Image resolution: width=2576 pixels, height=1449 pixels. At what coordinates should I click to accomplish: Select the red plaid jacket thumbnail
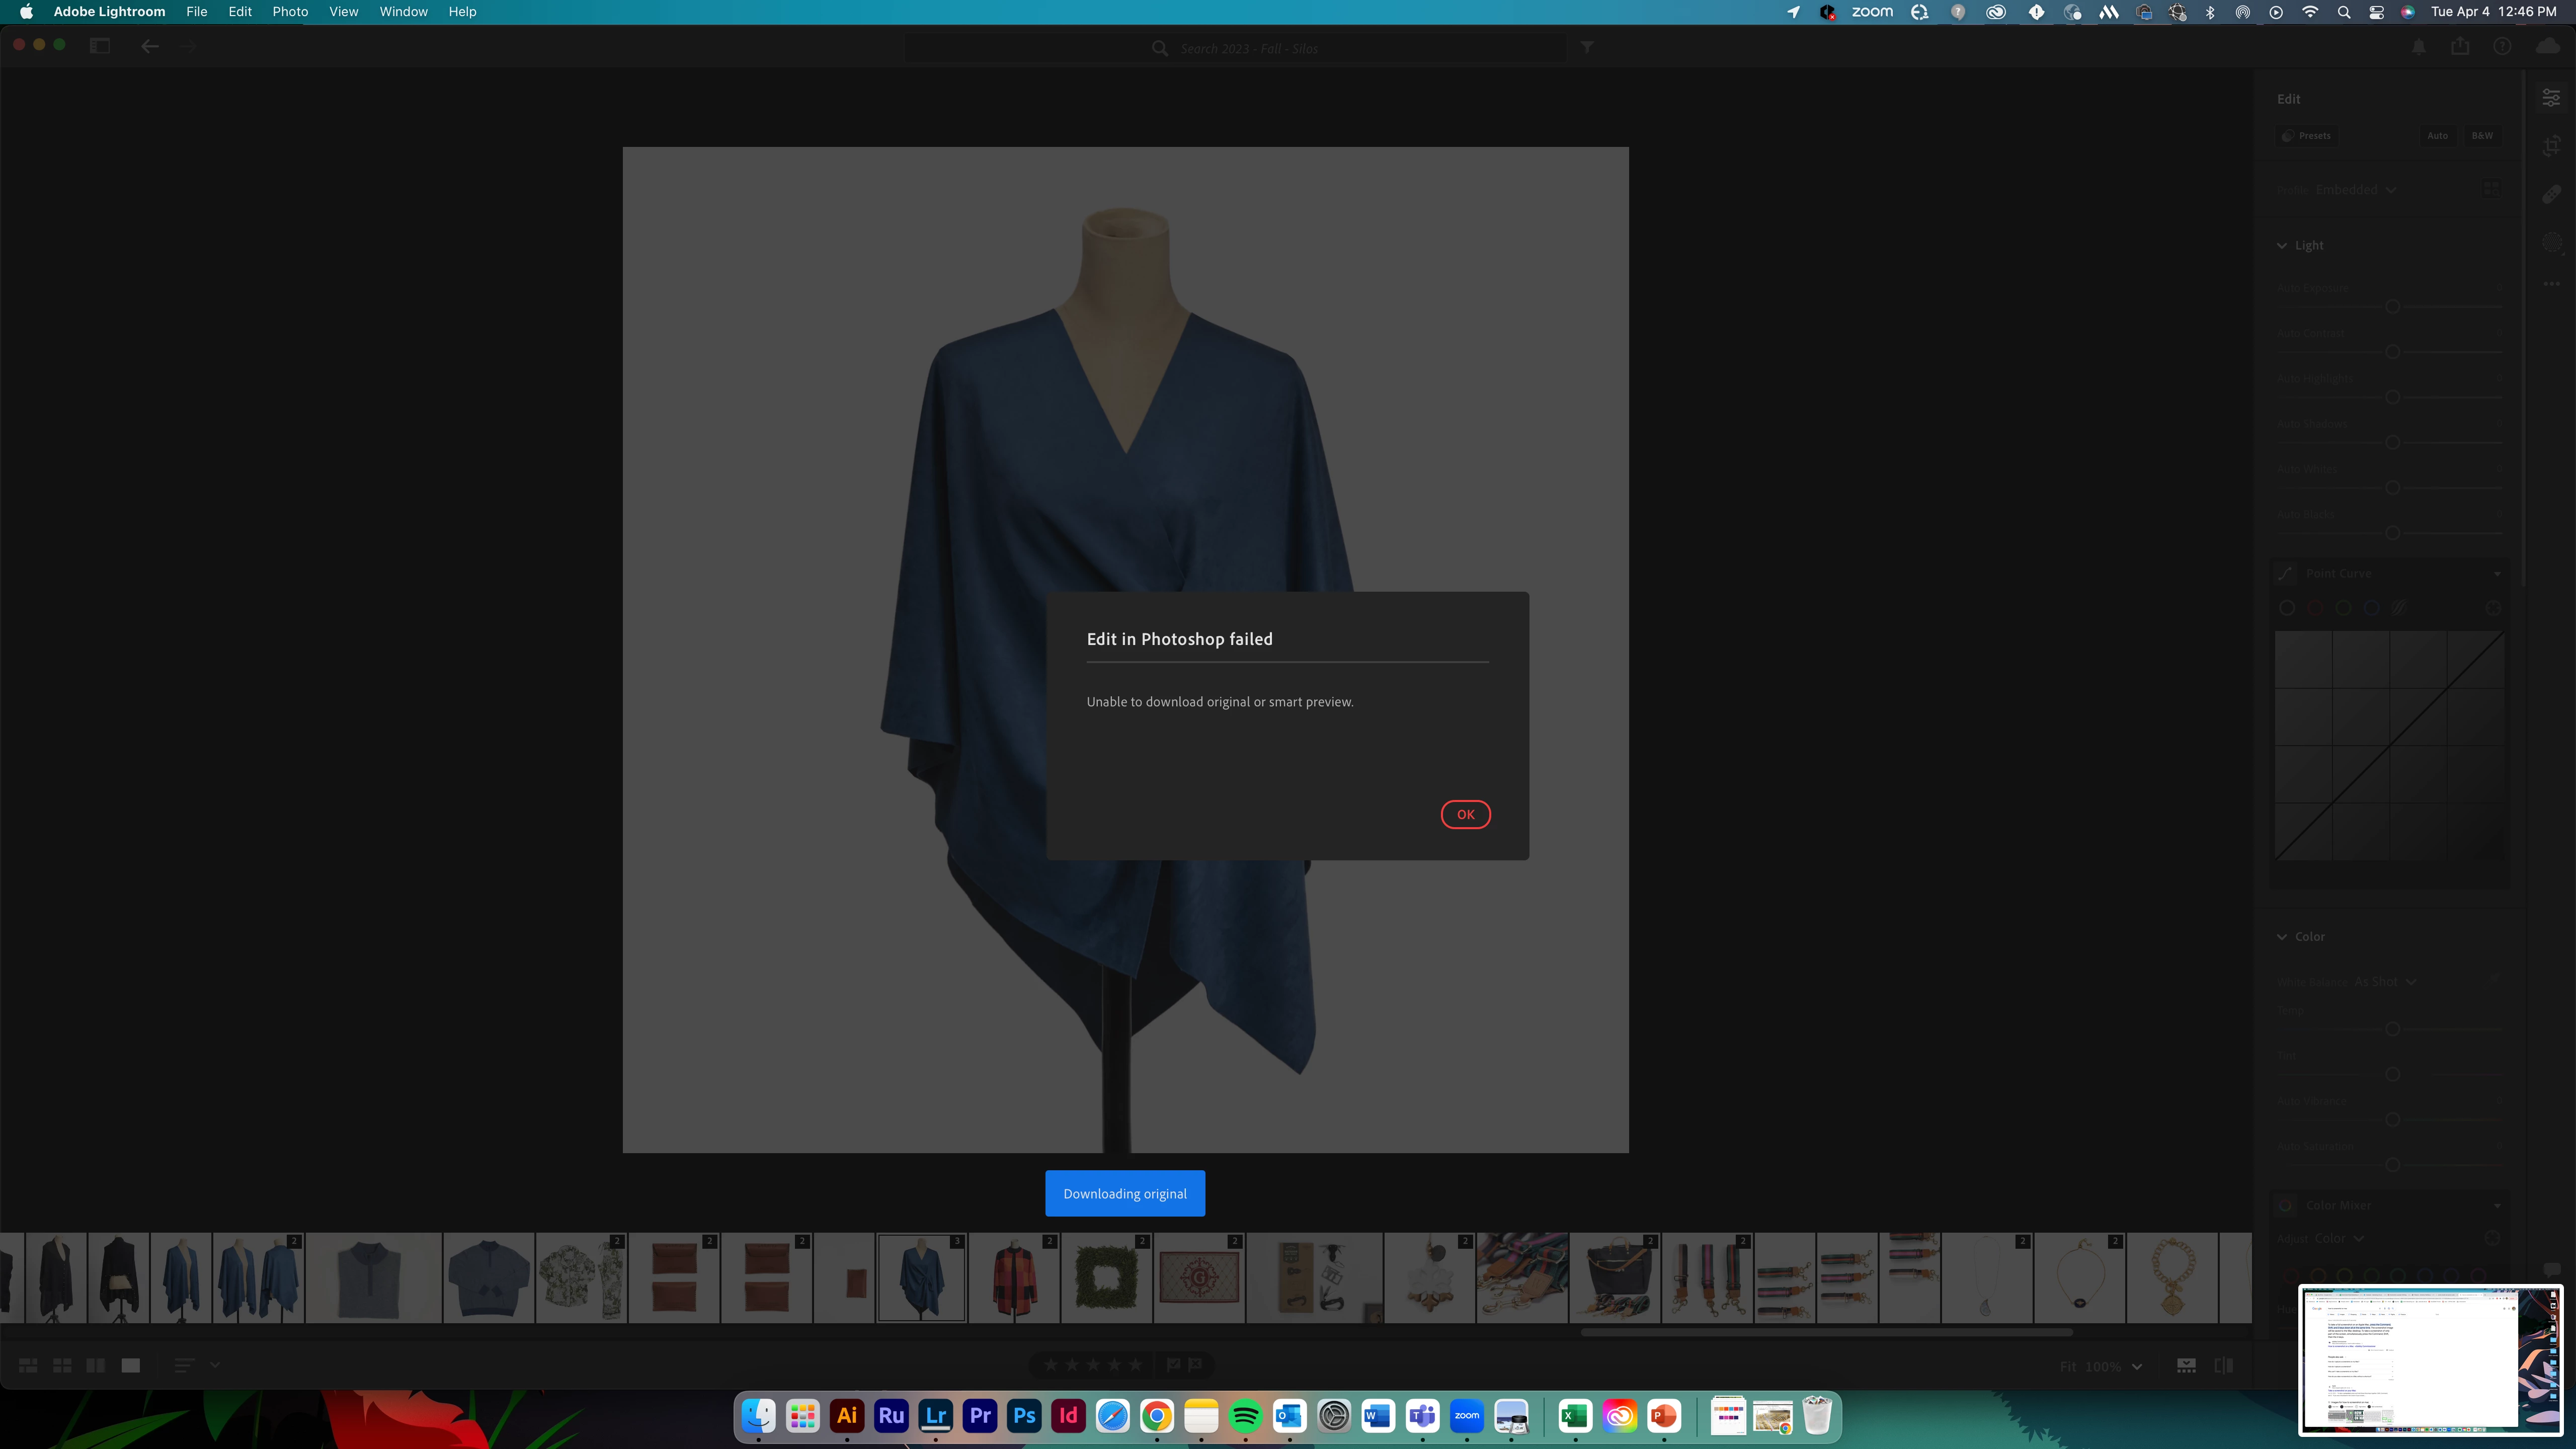(1014, 1278)
